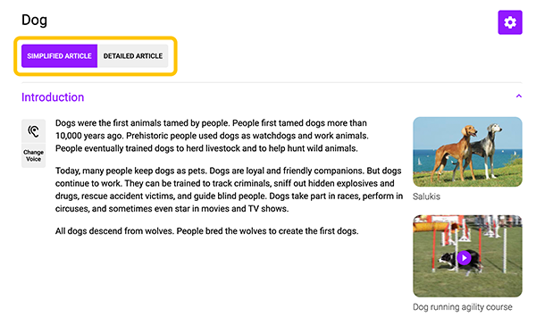The width and height of the screenshot is (536, 326).
Task: Play the dog agility course video
Action: coord(464,257)
